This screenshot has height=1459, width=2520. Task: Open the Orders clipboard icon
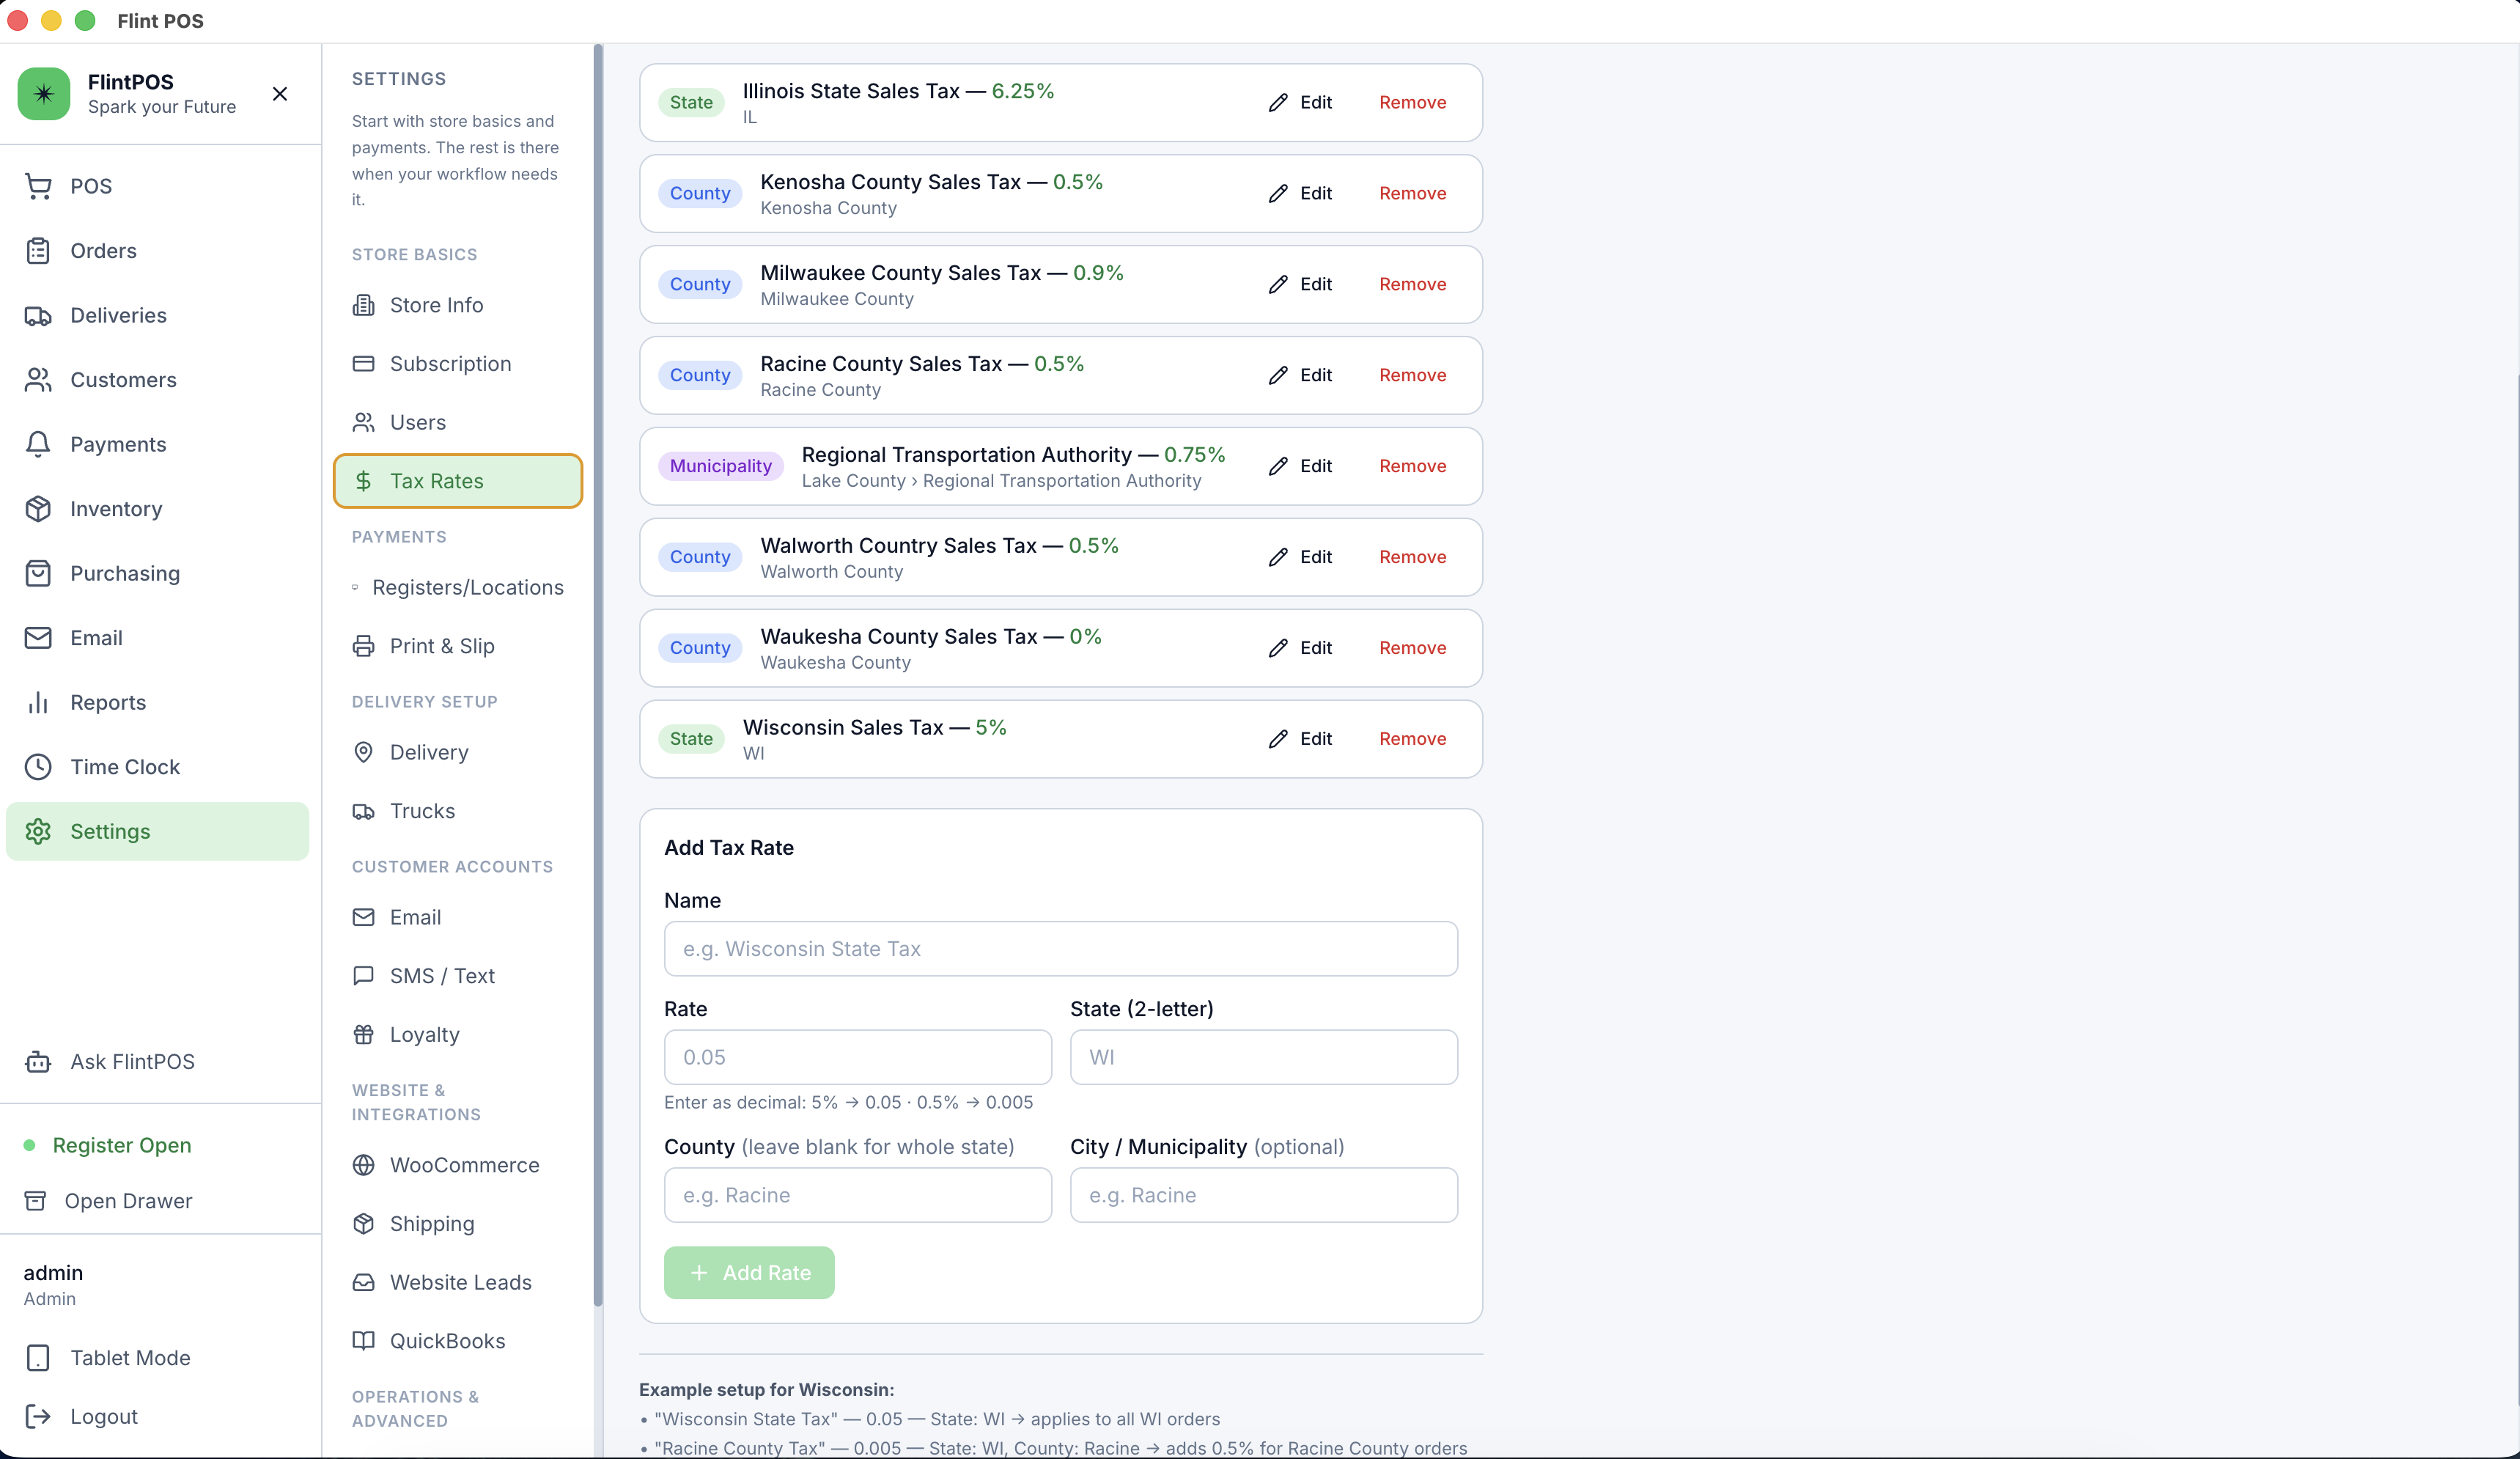coord(38,251)
